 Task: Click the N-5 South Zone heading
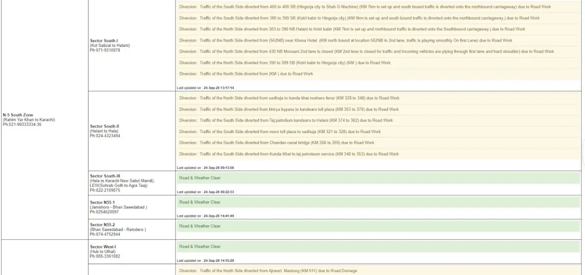(x=18, y=115)
